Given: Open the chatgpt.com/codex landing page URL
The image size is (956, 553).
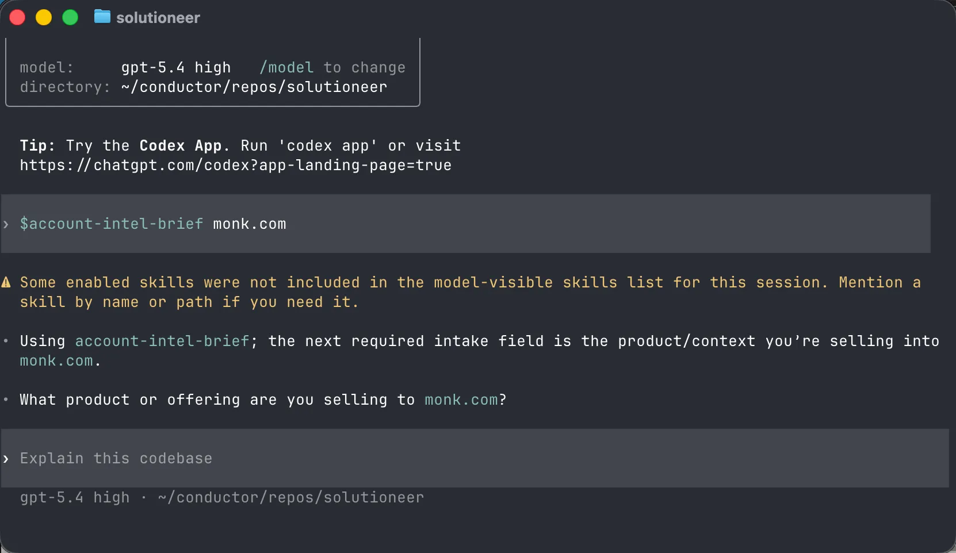Looking at the screenshot, I should click(x=235, y=166).
